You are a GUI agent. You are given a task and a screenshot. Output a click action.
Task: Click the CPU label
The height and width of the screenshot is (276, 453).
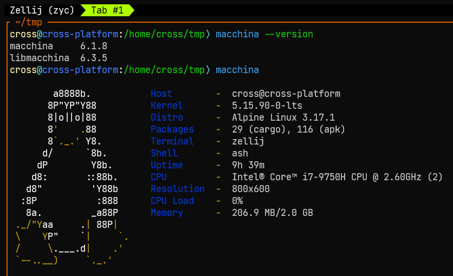coord(159,177)
